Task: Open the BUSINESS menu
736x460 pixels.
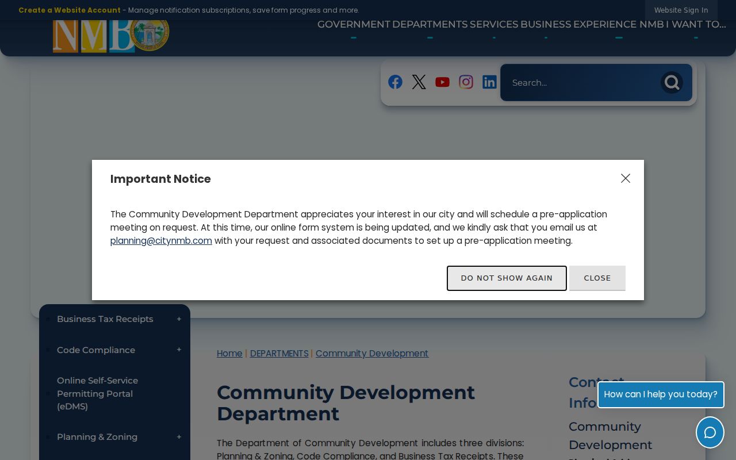Action: point(546,24)
